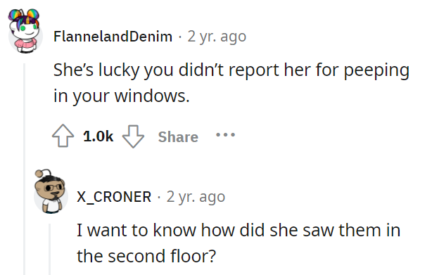Visit the FlannelandDenim user profile link
Screen dimensions: 432x275
[x=113, y=37]
